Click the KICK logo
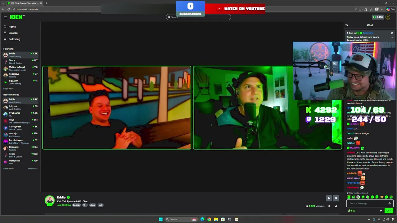The width and height of the screenshot is (397, 223). [x=18, y=17]
